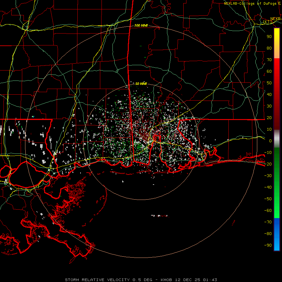The height and width of the screenshot is (282, 282).
Task: Click the -80 value on velocity scale
Action: (x=268, y=234)
